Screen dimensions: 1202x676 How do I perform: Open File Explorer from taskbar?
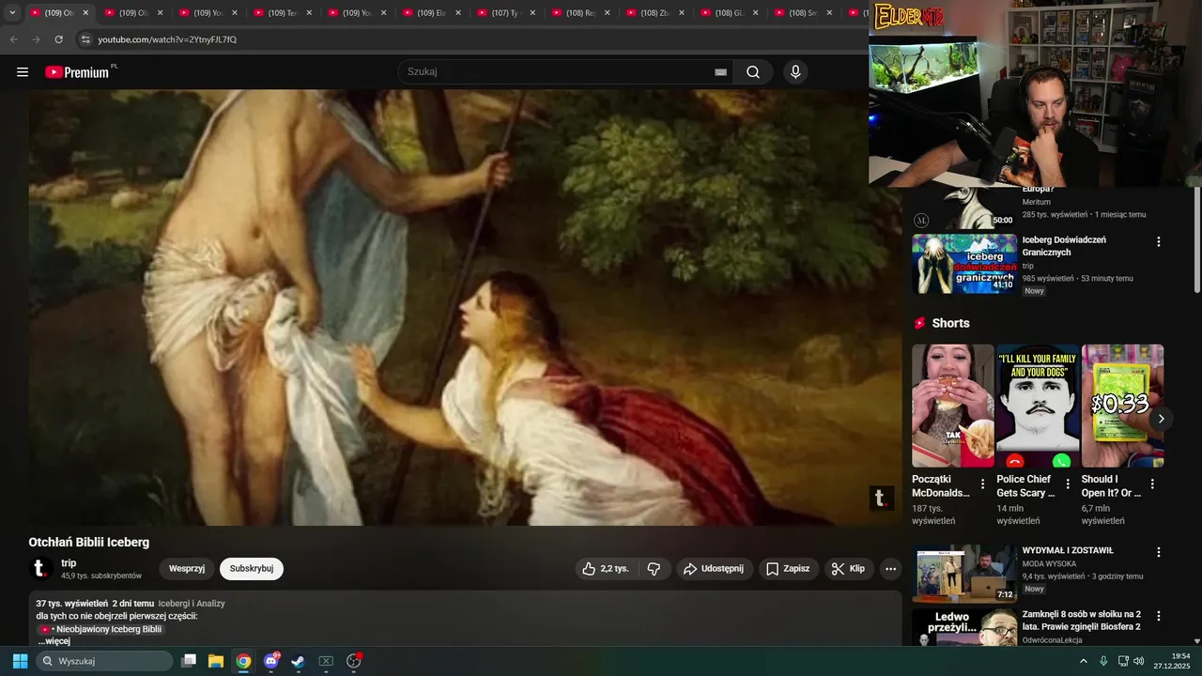[x=215, y=661]
